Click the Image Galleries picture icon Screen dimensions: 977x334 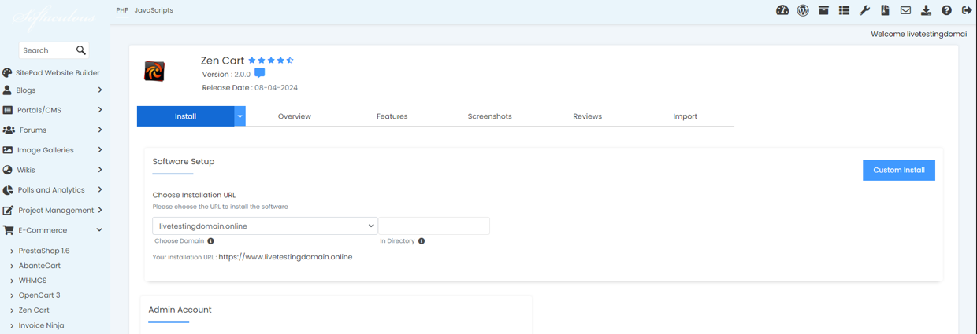tap(7, 149)
